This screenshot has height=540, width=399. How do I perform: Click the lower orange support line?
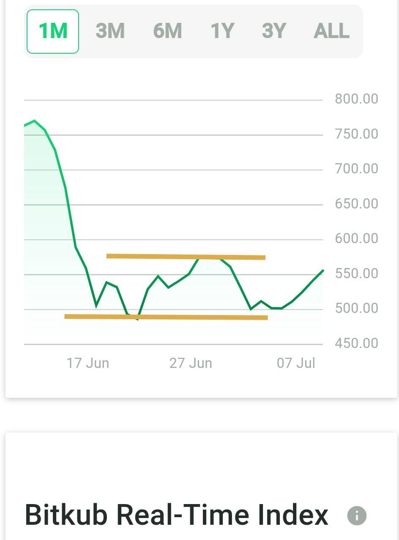point(166,317)
